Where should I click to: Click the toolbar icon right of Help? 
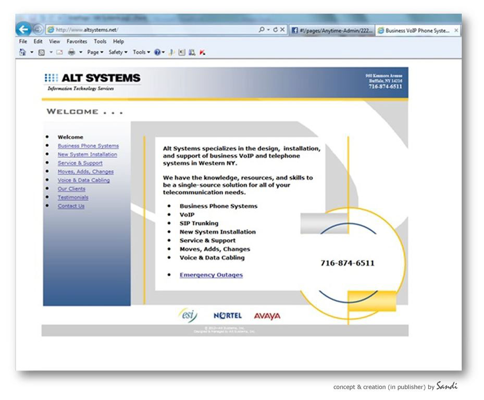(171, 52)
